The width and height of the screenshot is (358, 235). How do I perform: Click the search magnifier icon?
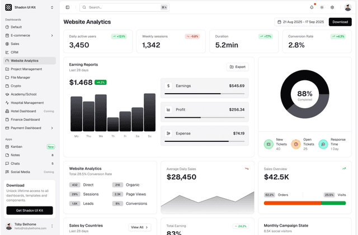tap(84, 7)
